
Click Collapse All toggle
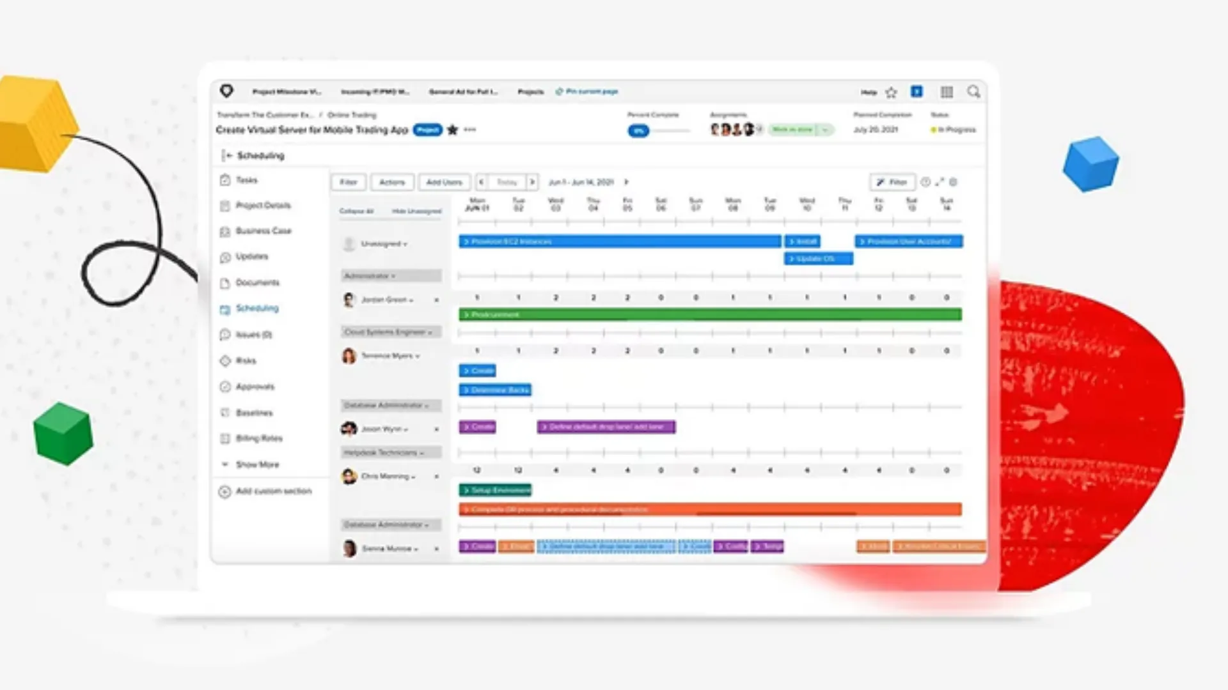[x=356, y=211]
